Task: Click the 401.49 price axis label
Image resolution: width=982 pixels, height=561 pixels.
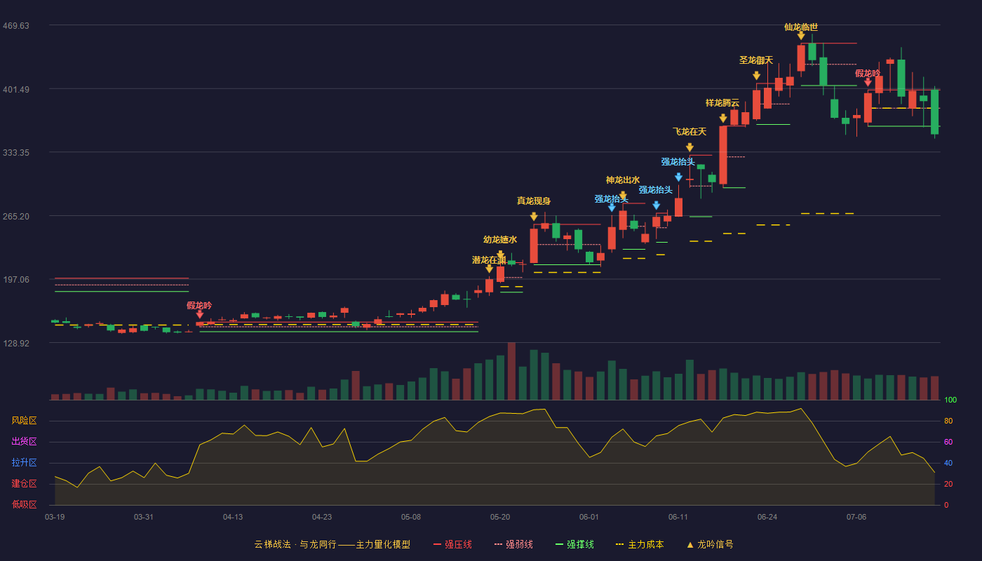Action: [15, 89]
